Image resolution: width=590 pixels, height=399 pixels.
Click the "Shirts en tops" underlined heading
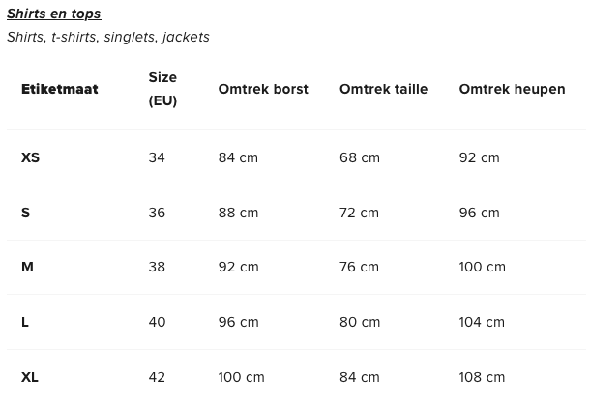pos(54,14)
